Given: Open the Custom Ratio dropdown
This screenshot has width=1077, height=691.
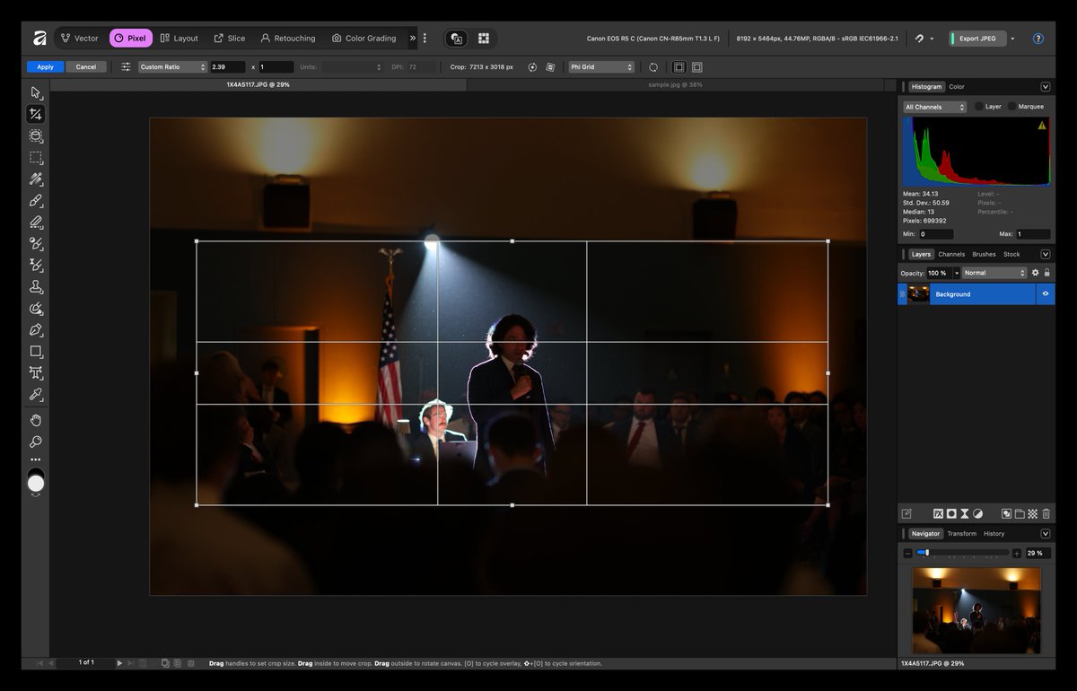Looking at the screenshot, I should (172, 67).
